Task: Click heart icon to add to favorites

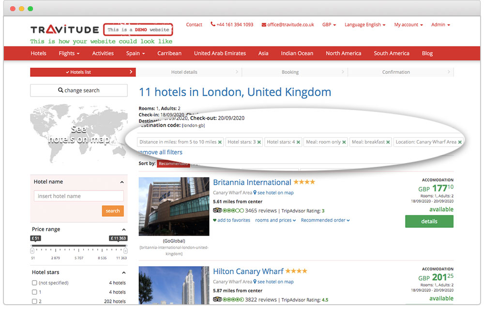Action: pos(215,220)
